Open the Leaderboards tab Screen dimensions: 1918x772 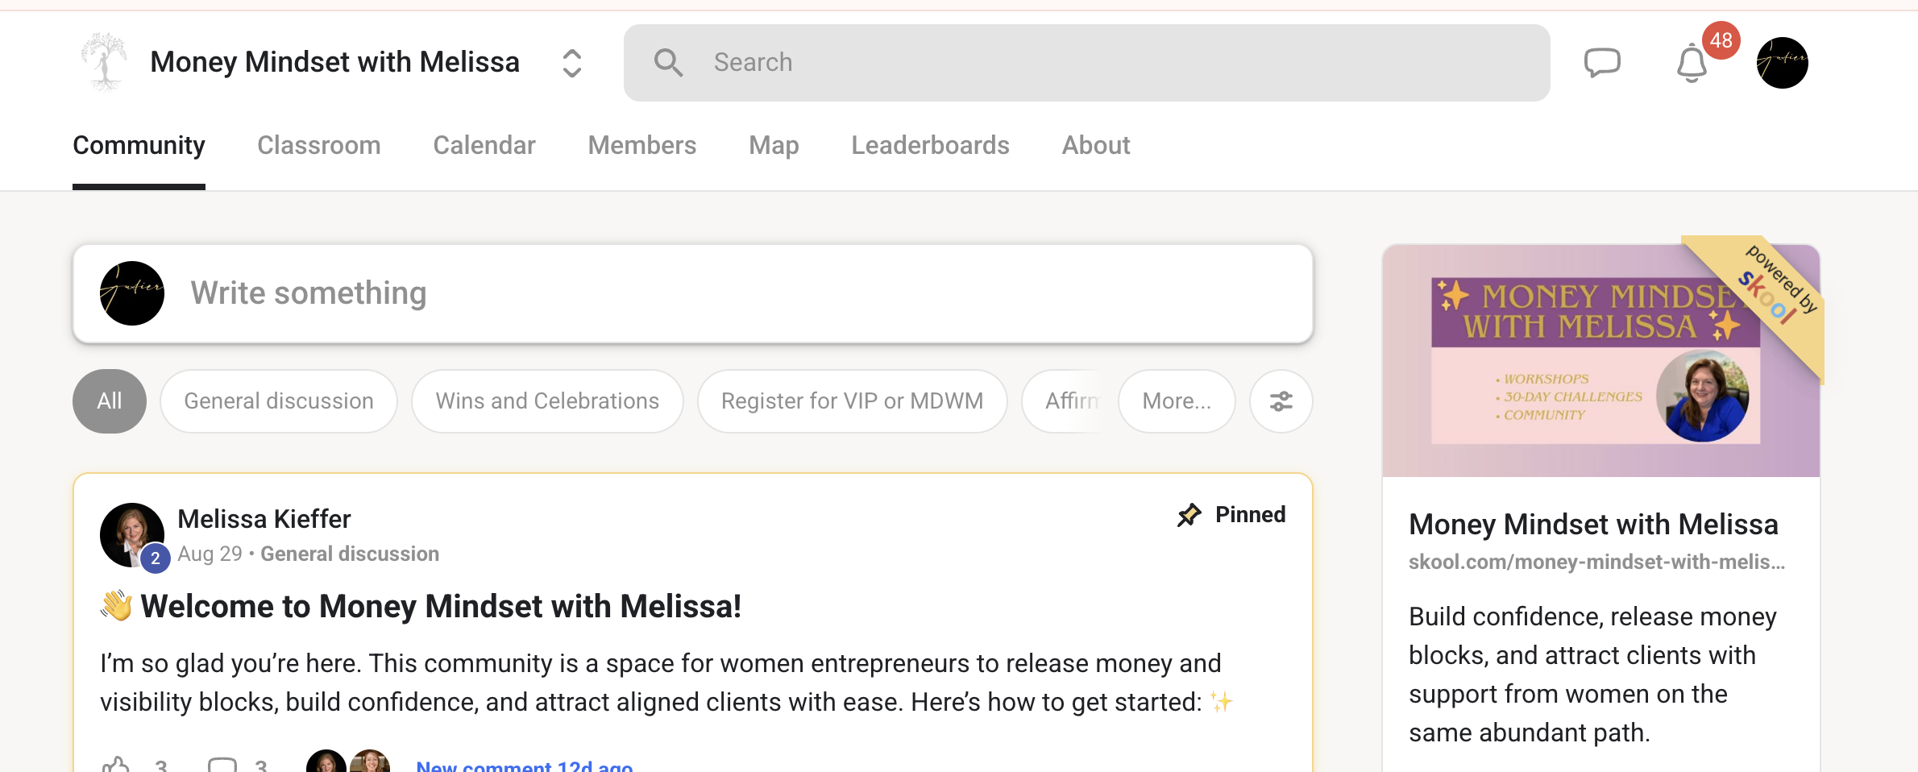tap(930, 146)
